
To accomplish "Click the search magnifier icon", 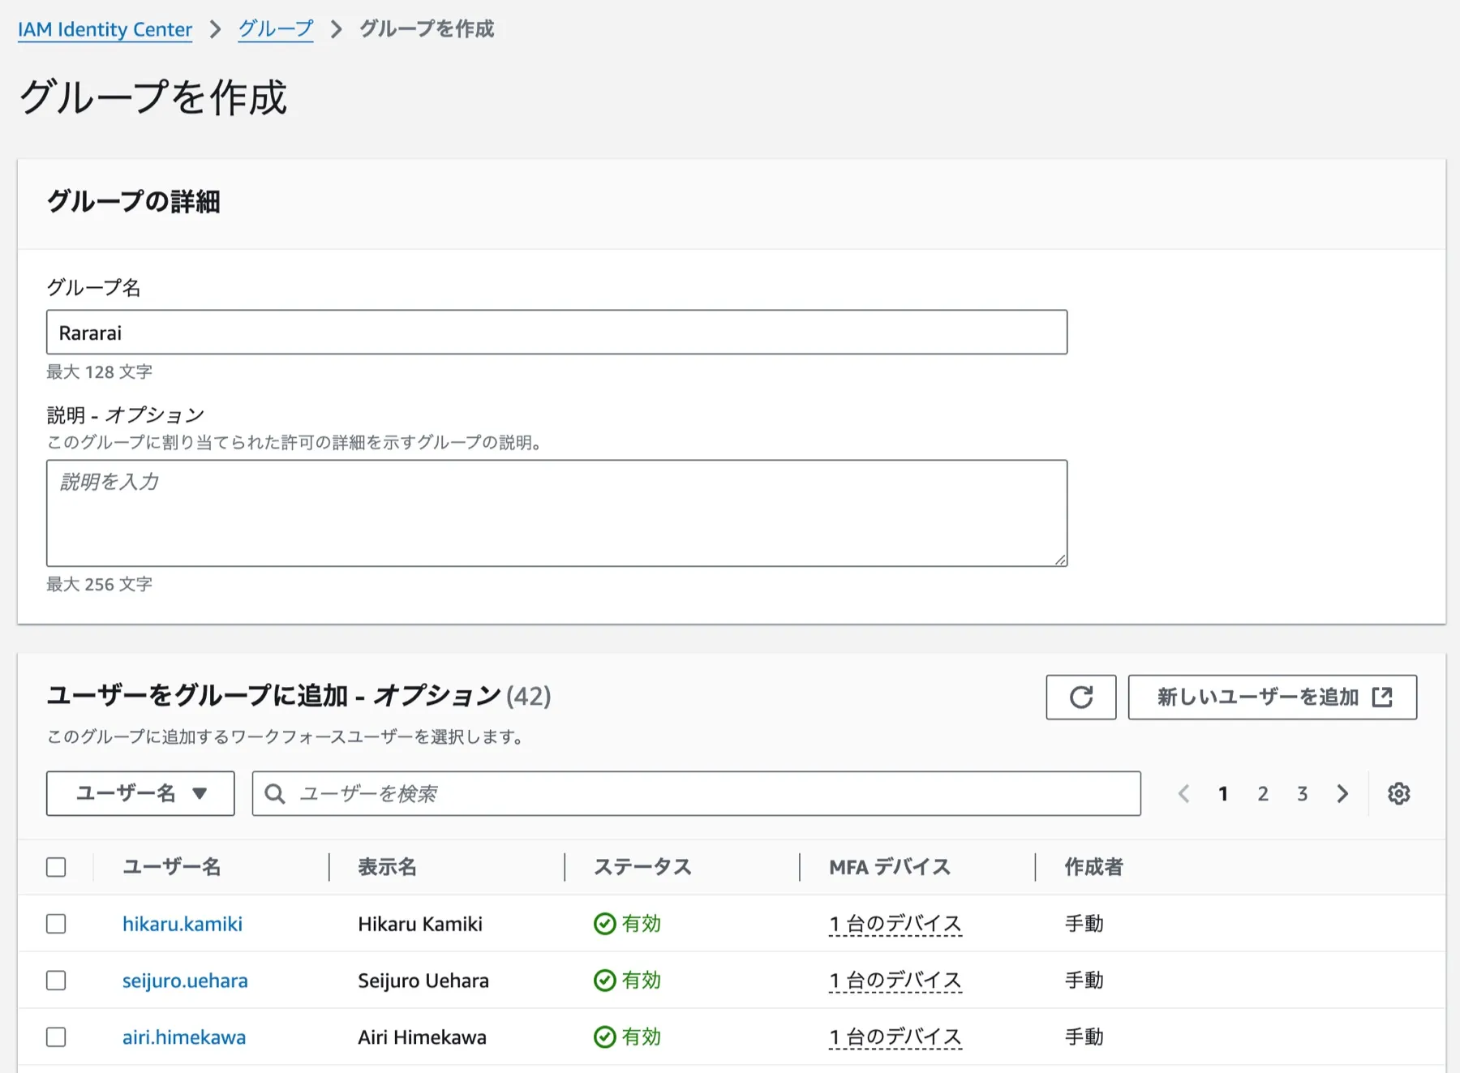I will pos(275,793).
